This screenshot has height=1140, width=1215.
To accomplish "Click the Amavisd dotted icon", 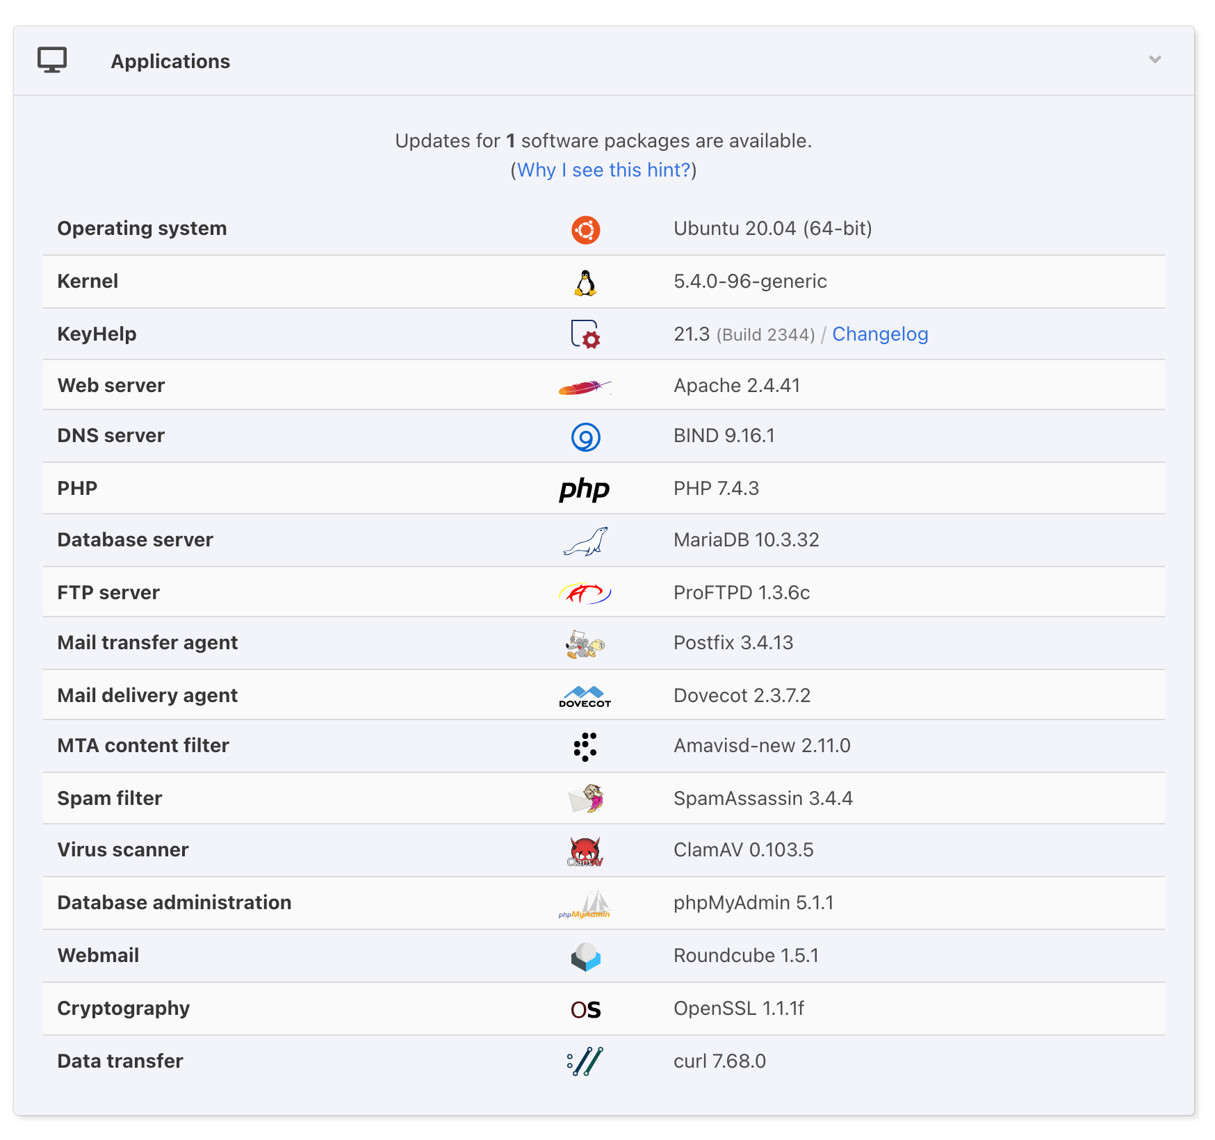I will pyautogui.click(x=585, y=747).
